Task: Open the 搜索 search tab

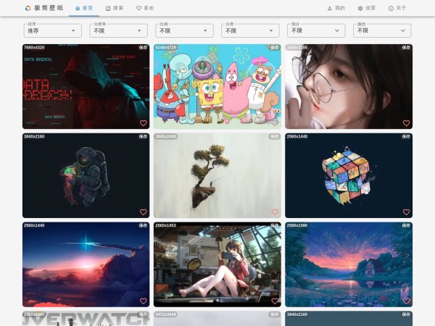Action: coord(115,8)
